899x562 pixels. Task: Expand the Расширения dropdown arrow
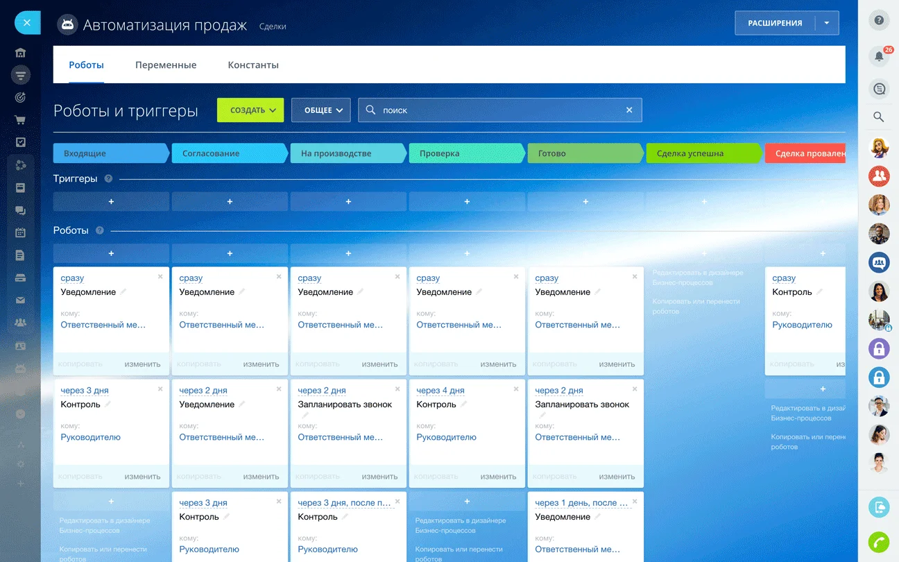[827, 23]
